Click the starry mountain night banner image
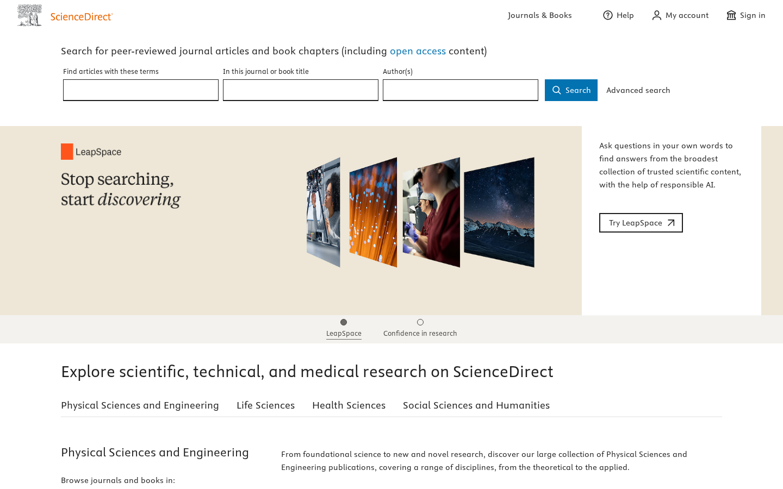783x489 pixels. pos(499,212)
